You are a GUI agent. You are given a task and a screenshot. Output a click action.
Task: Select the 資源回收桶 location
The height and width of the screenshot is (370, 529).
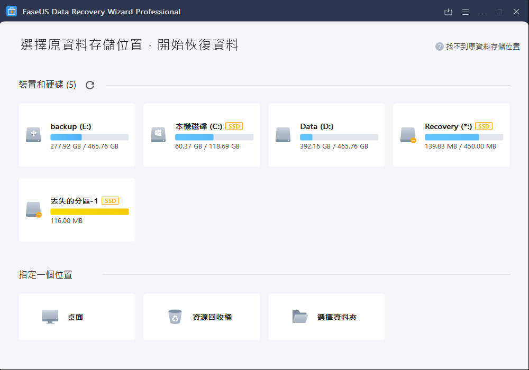(x=202, y=317)
